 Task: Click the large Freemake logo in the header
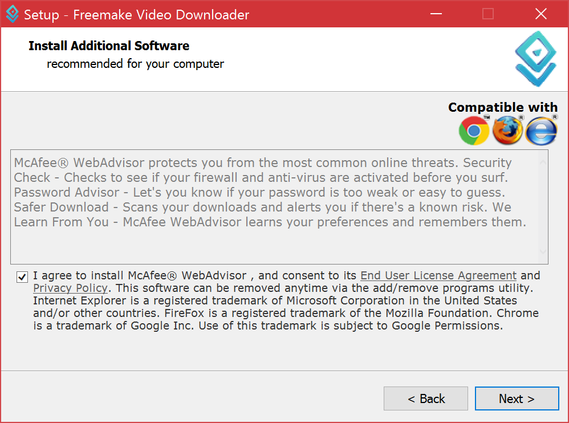(535, 59)
